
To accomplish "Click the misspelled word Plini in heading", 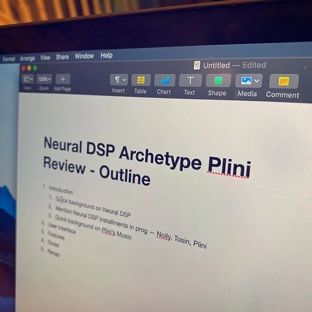I will [x=229, y=167].
